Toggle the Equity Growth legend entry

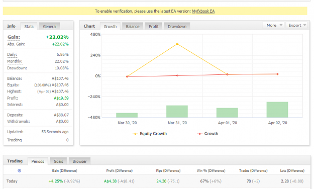150,134
